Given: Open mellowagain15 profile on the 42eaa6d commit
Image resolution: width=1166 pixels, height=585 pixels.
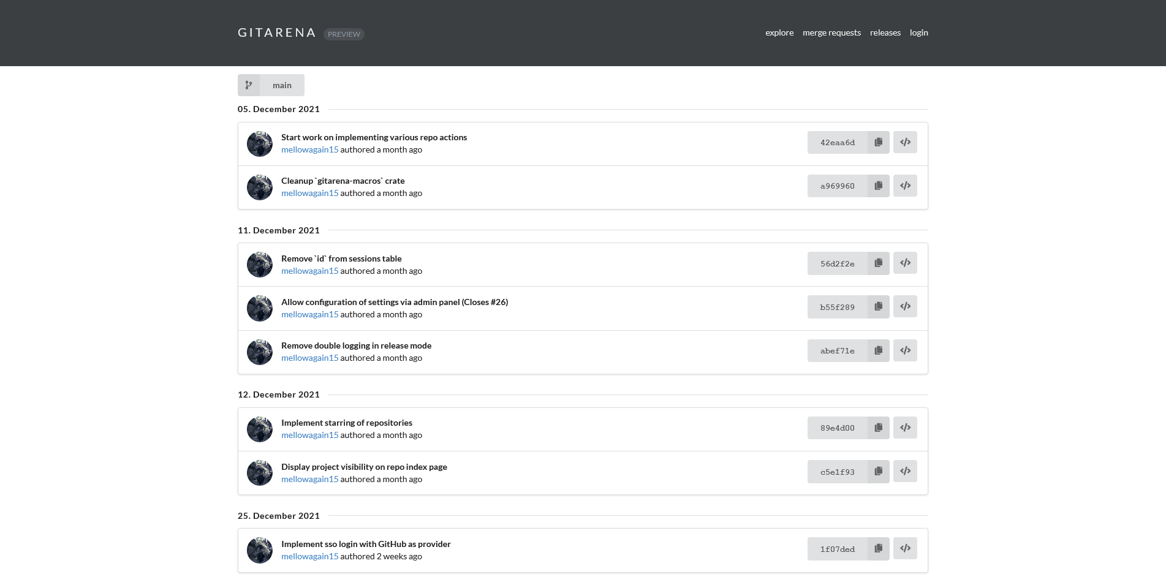Looking at the screenshot, I should [x=309, y=149].
